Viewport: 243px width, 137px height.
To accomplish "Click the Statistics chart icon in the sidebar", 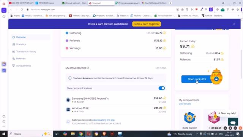I will click(x=14, y=44).
